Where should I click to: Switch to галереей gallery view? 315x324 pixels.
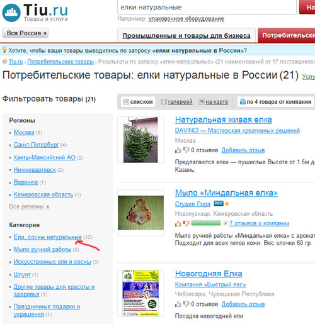tap(177, 102)
